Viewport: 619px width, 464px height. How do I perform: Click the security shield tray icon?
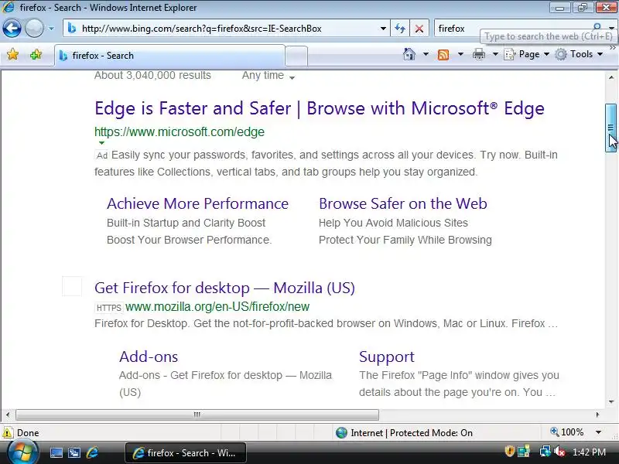point(509,451)
